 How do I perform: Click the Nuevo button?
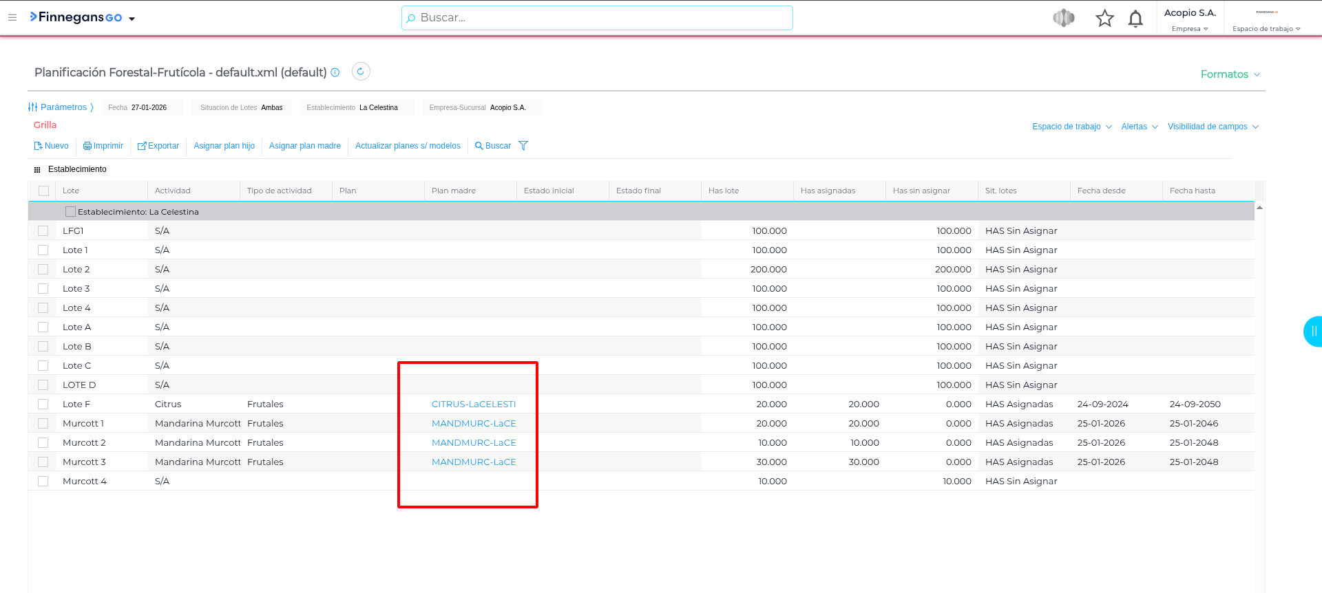(52, 146)
